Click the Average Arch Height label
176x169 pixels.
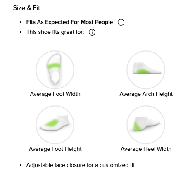(x=146, y=94)
